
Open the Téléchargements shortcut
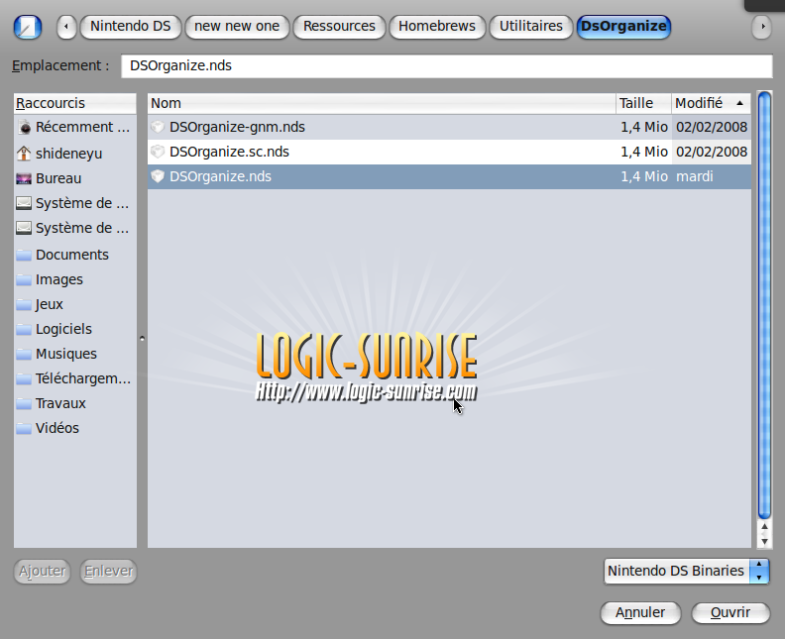tap(75, 378)
